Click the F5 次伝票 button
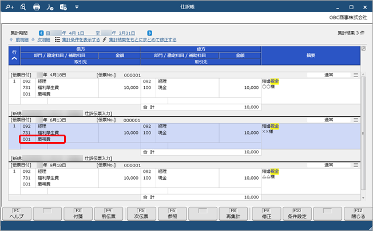The width and height of the screenshot is (373, 231). (x=141, y=214)
